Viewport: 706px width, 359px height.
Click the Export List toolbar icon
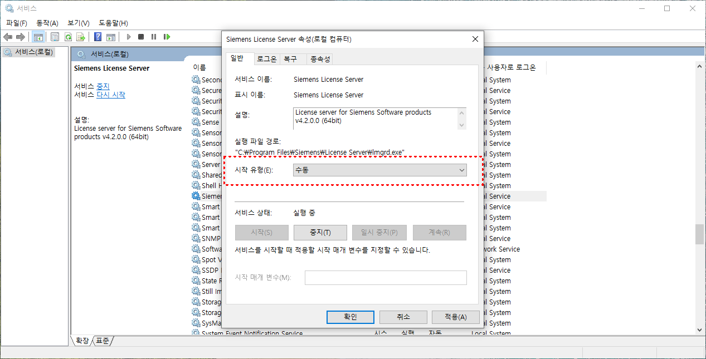click(81, 37)
